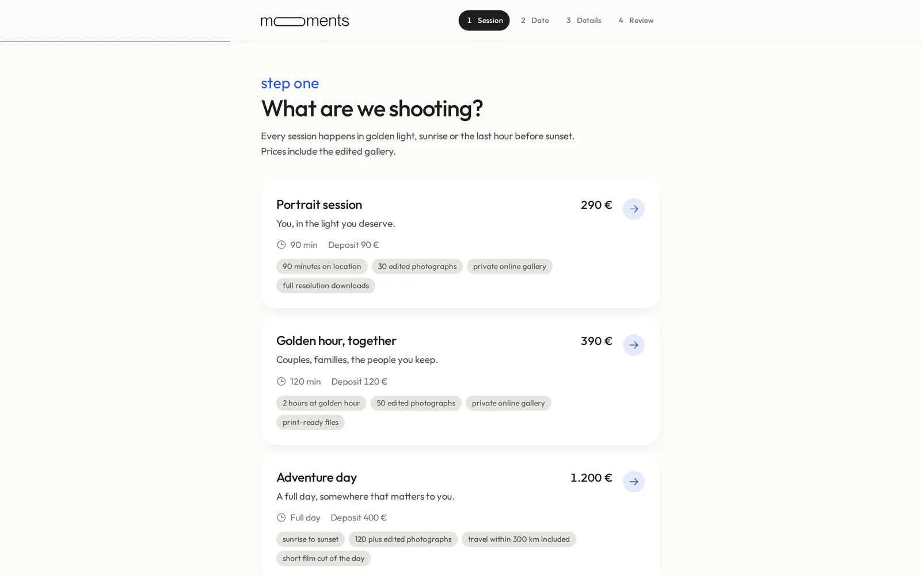921x575 pixels.
Task: Click the 390 € price
Action: pos(596,341)
